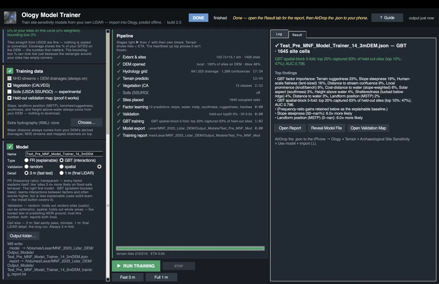The height and width of the screenshot is (284, 439).
Task: Select the unlabeled third validation radio button
Action: point(99,166)
